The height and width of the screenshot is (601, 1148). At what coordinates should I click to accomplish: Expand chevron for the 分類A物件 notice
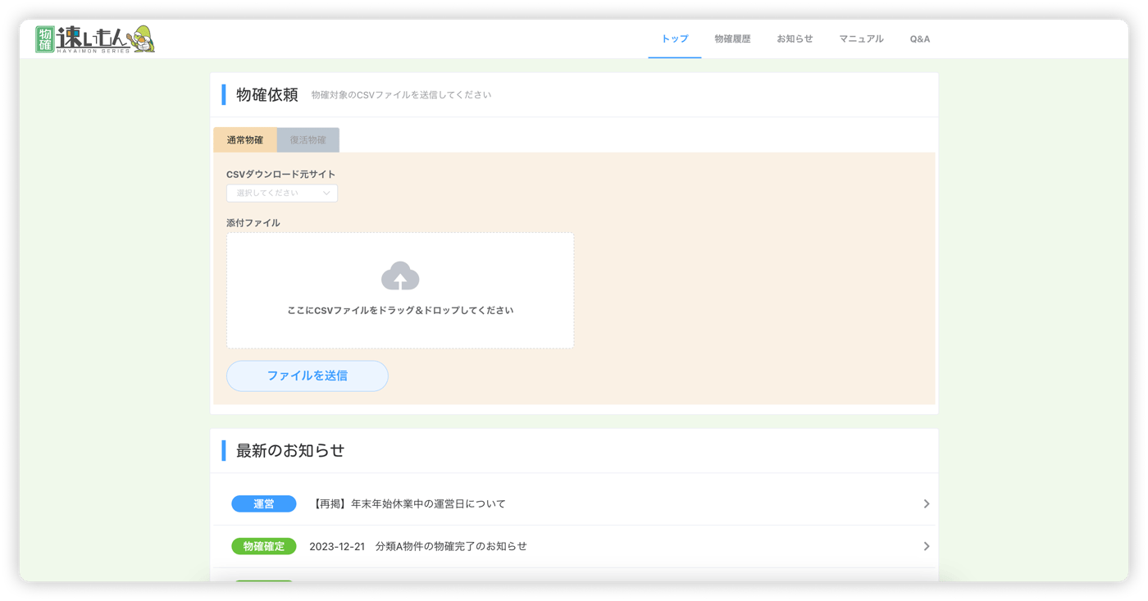pyautogui.click(x=926, y=546)
